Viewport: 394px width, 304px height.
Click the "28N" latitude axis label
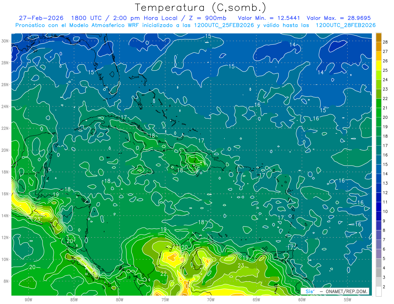[x=5, y=63]
